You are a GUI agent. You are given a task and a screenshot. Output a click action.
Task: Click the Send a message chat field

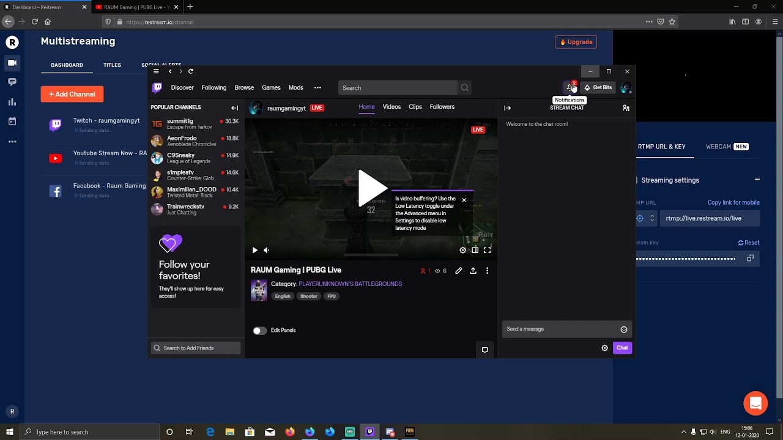point(561,329)
